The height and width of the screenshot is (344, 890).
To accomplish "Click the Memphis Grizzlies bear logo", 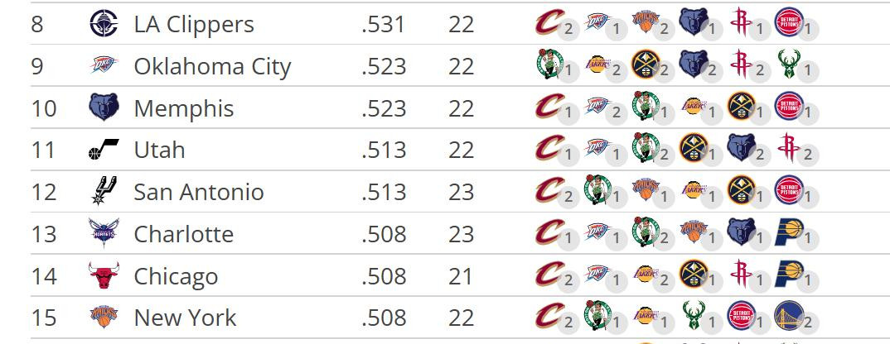I will [x=104, y=107].
